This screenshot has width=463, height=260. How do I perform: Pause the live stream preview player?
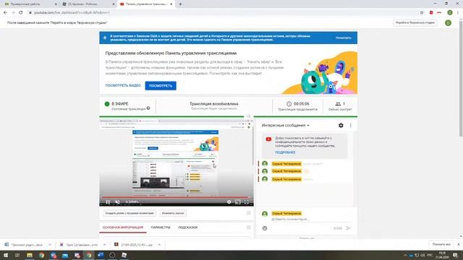pos(108,202)
